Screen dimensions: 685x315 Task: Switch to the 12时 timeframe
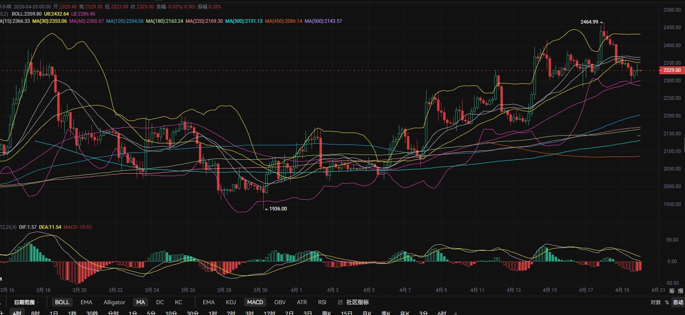coord(269,313)
